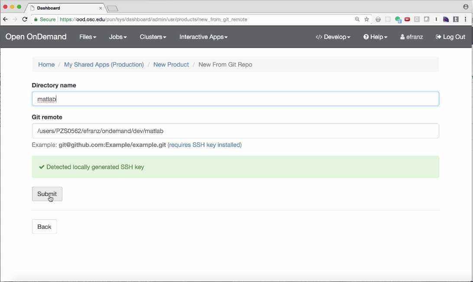Go to My Shared Apps (Production) breadcrumb
This screenshot has width=473, height=282.
click(x=104, y=64)
